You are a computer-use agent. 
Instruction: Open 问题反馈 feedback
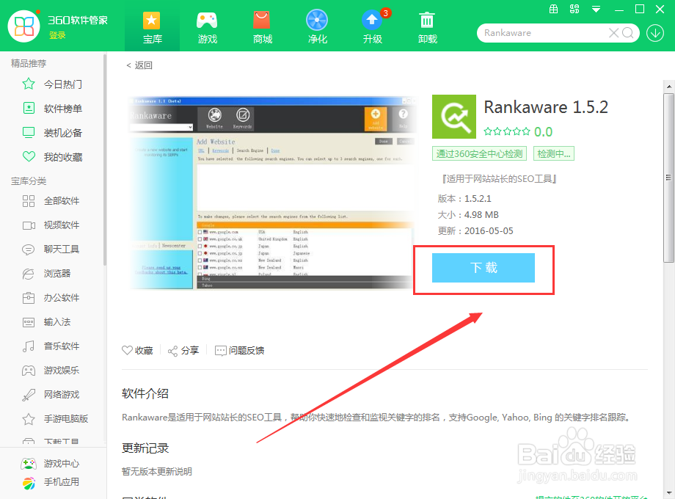click(239, 351)
